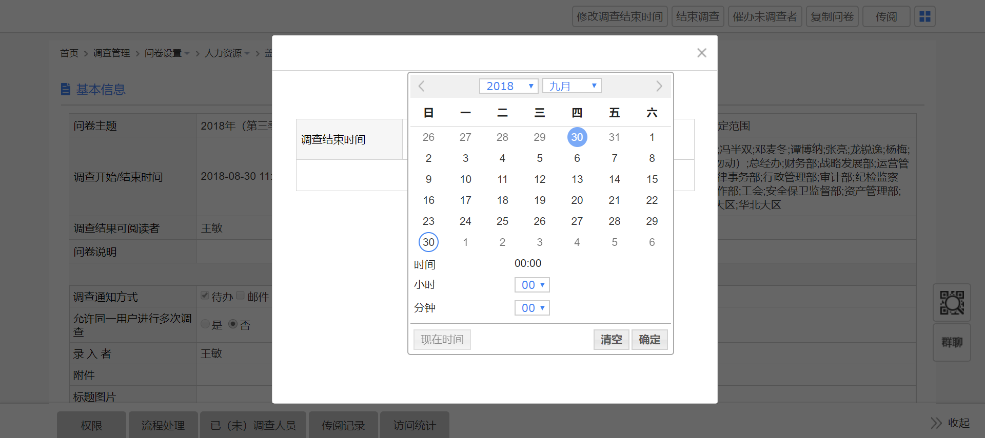The width and height of the screenshot is (985, 438).
Task: Clear the date with 清空
Action: (612, 340)
